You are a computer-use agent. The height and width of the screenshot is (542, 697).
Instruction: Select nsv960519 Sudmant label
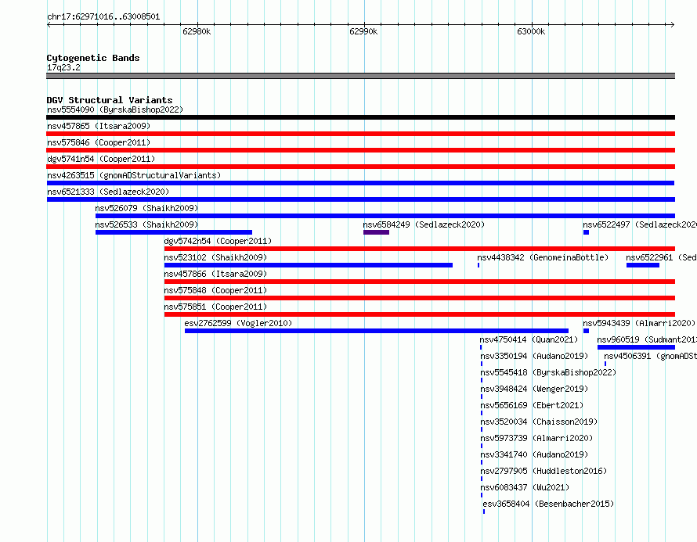647,339
